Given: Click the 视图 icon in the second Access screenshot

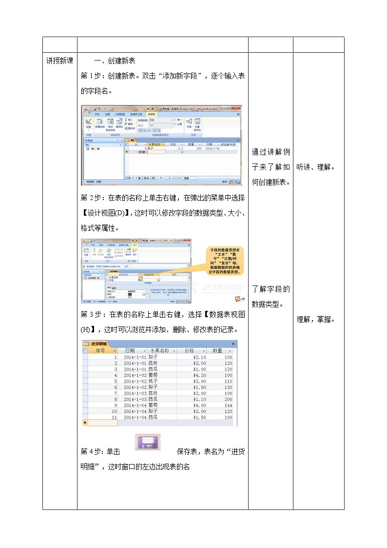Looking at the screenshot, I should pyautogui.click(x=86, y=251).
